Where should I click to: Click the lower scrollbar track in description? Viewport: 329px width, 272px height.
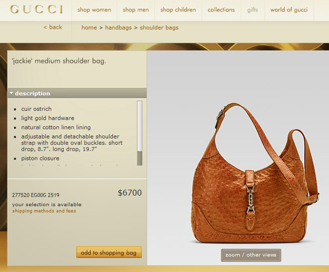coord(139,158)
